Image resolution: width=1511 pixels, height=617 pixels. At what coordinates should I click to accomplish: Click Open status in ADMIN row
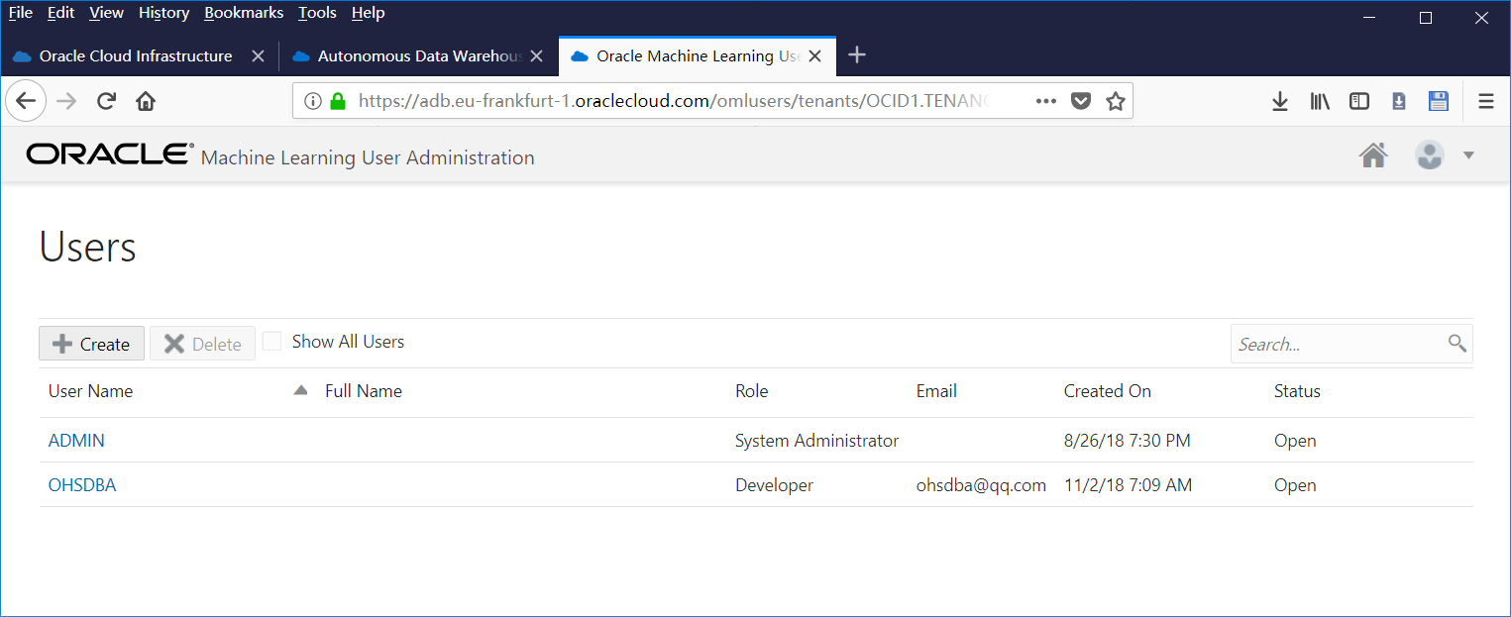click(x=1295, y=441)
